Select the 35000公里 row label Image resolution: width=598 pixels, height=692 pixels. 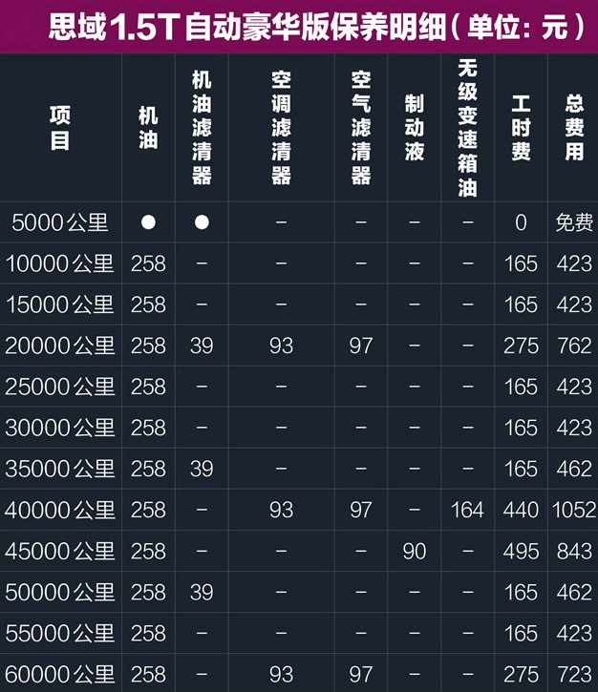60,469
